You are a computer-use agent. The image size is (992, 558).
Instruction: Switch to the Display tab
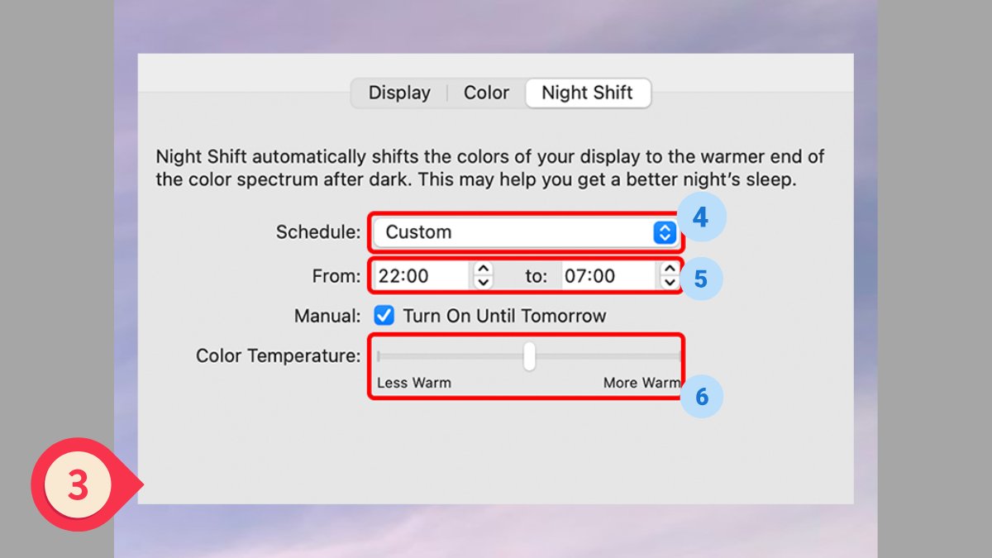point(399,93)
